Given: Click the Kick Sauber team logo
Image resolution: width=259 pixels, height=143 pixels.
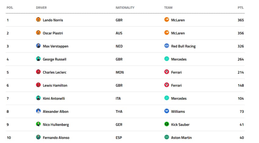Looking at the screenshot, I should pyautogui.click(x=167, y=124).
